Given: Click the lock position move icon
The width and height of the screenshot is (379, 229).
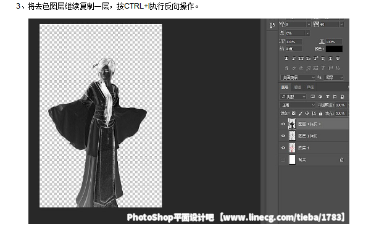Looking at the screenshot, I should pos(307,113).
